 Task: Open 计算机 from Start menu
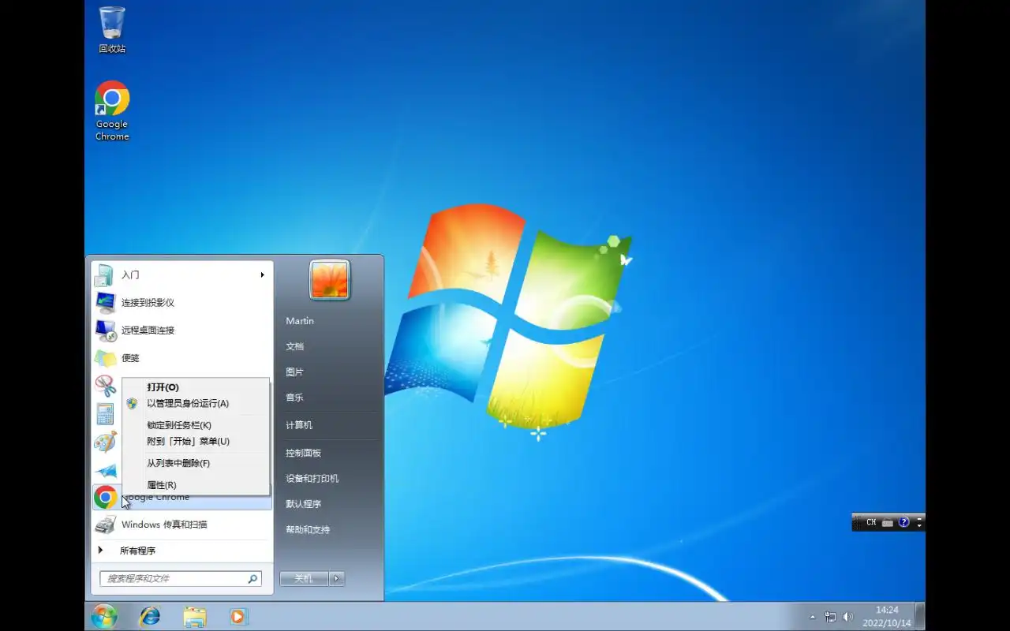click(x=299, y=425)
